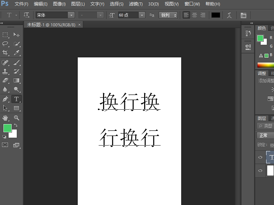The image size is (274, 205).
Task: Hide the background layer using its eye icon
Action: (260, 170)
